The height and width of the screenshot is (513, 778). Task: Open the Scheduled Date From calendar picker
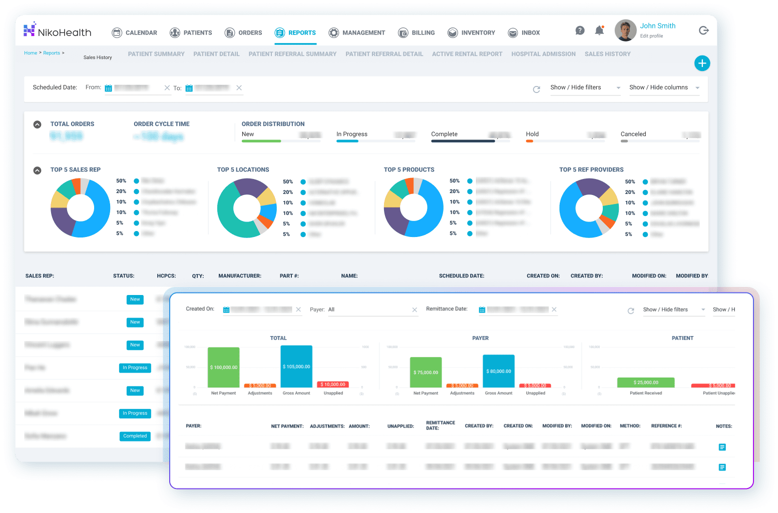108,88
